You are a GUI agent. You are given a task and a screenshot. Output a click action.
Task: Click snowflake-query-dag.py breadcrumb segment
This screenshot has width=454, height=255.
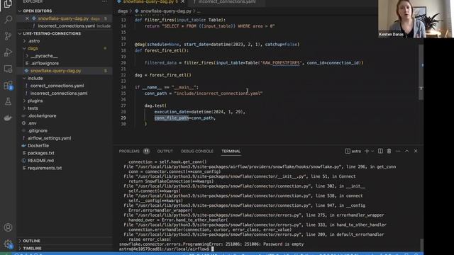(165, 11)
